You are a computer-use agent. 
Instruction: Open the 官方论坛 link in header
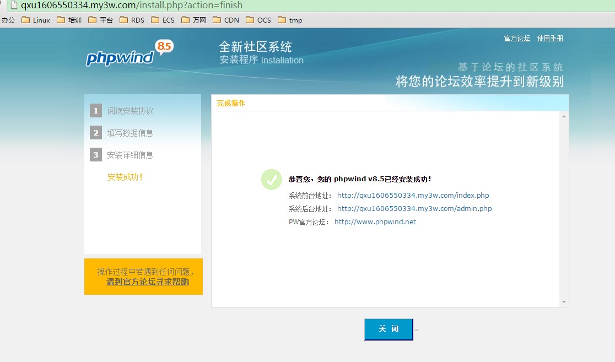(x=517, y=38)
